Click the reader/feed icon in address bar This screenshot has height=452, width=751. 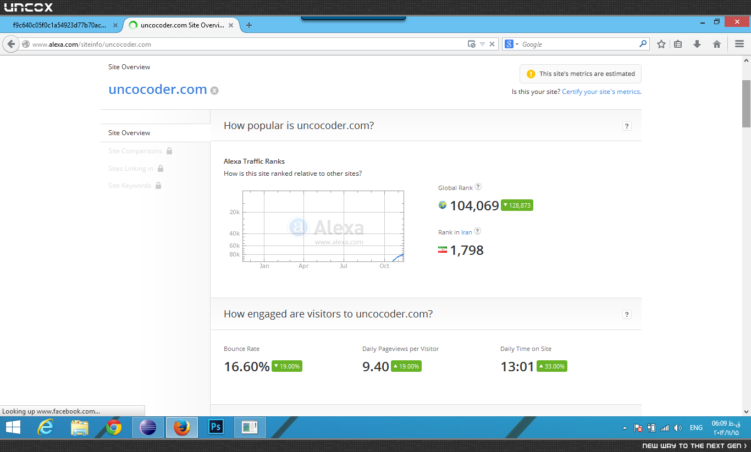[x=471, y=44]
